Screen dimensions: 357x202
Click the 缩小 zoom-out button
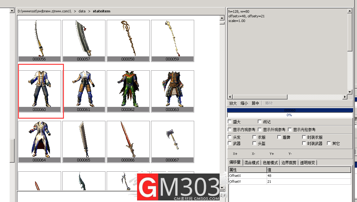(x=244, y=103)
